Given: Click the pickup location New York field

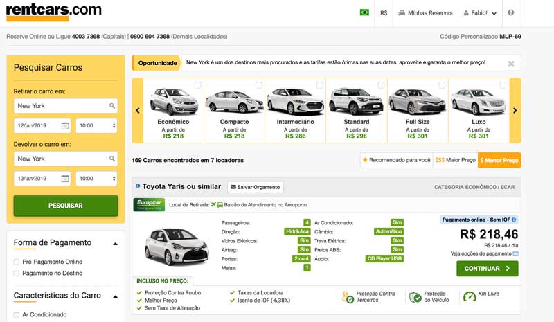Looking at the screenshot, I should point(66,106).
